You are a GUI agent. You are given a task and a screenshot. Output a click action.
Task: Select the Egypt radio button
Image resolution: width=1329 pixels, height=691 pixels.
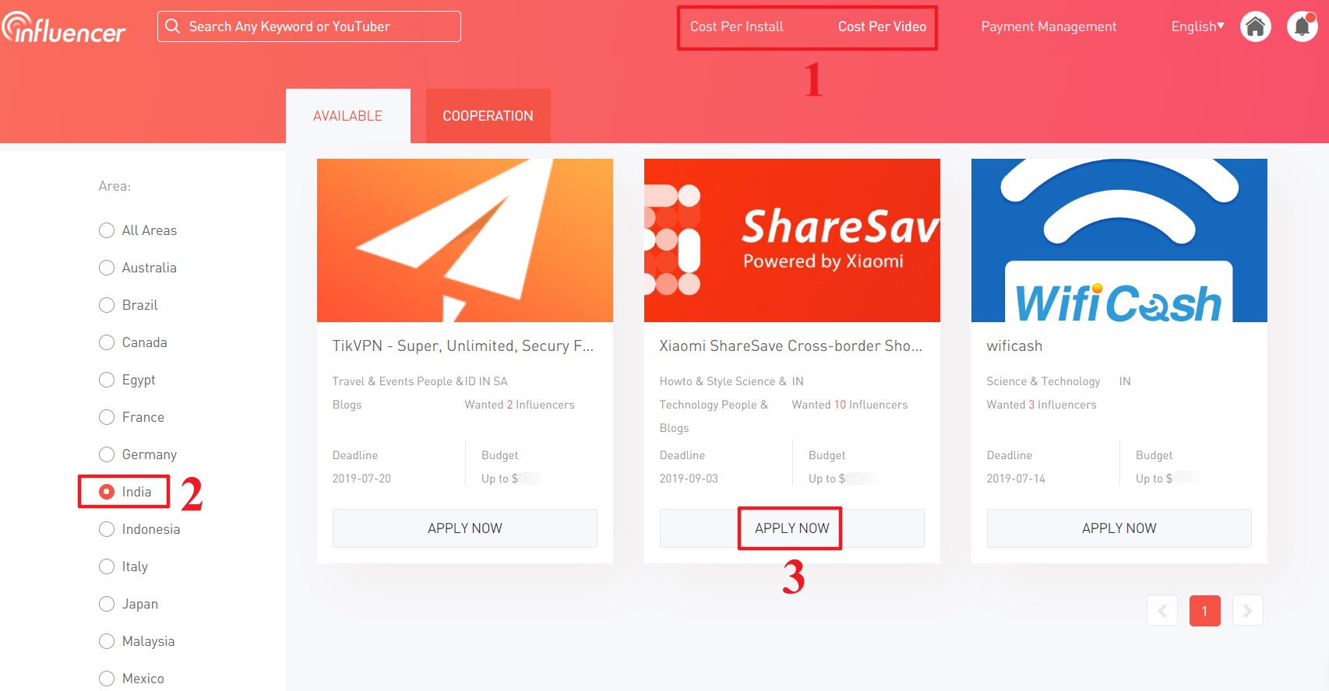107,380
